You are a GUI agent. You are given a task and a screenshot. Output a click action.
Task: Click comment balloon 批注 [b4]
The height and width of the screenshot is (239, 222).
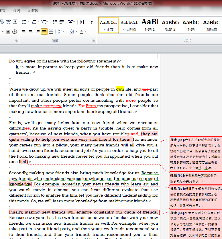tap(195, 224)
